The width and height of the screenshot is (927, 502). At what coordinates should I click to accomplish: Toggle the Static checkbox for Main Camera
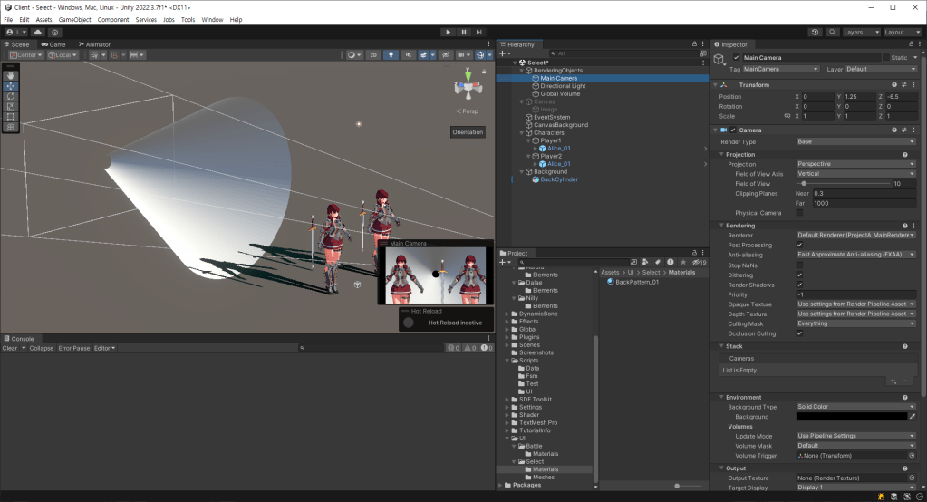888,58
